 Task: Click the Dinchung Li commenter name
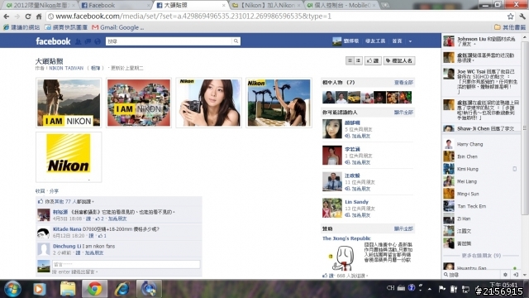tap(67, 246)
